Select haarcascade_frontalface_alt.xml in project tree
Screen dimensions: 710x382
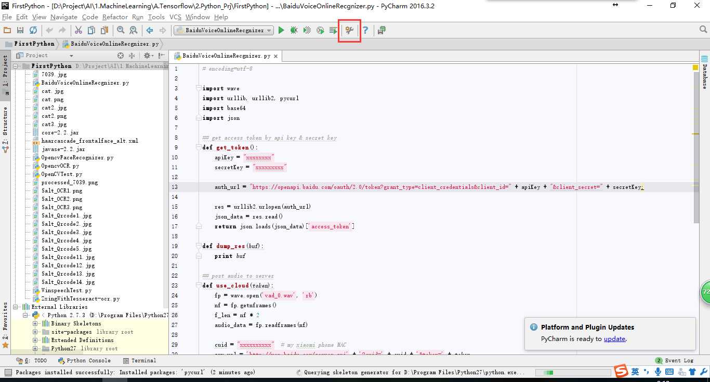[89, 141]
